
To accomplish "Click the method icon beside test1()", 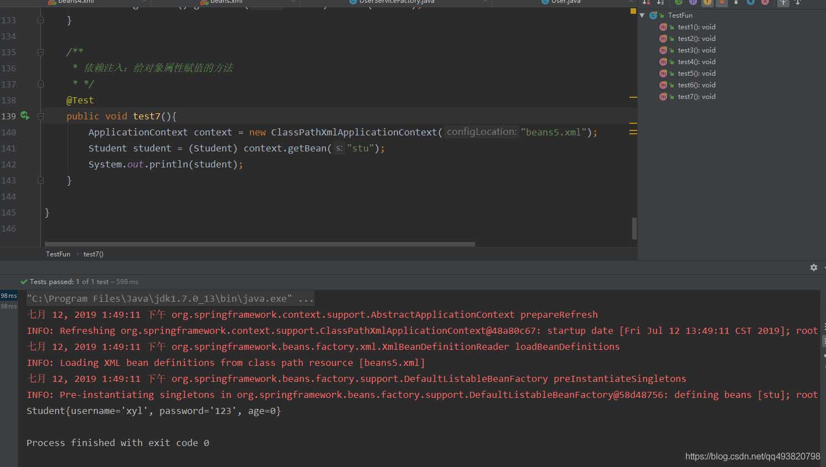I will (x=663, y=27).
